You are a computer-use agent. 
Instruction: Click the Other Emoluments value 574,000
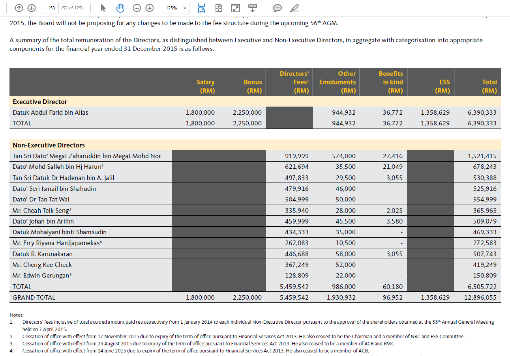[344, 156]
